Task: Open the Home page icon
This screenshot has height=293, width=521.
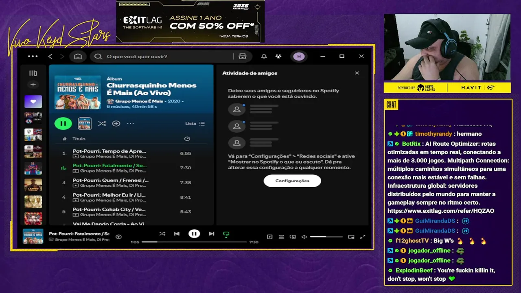Action: point(78,56)
